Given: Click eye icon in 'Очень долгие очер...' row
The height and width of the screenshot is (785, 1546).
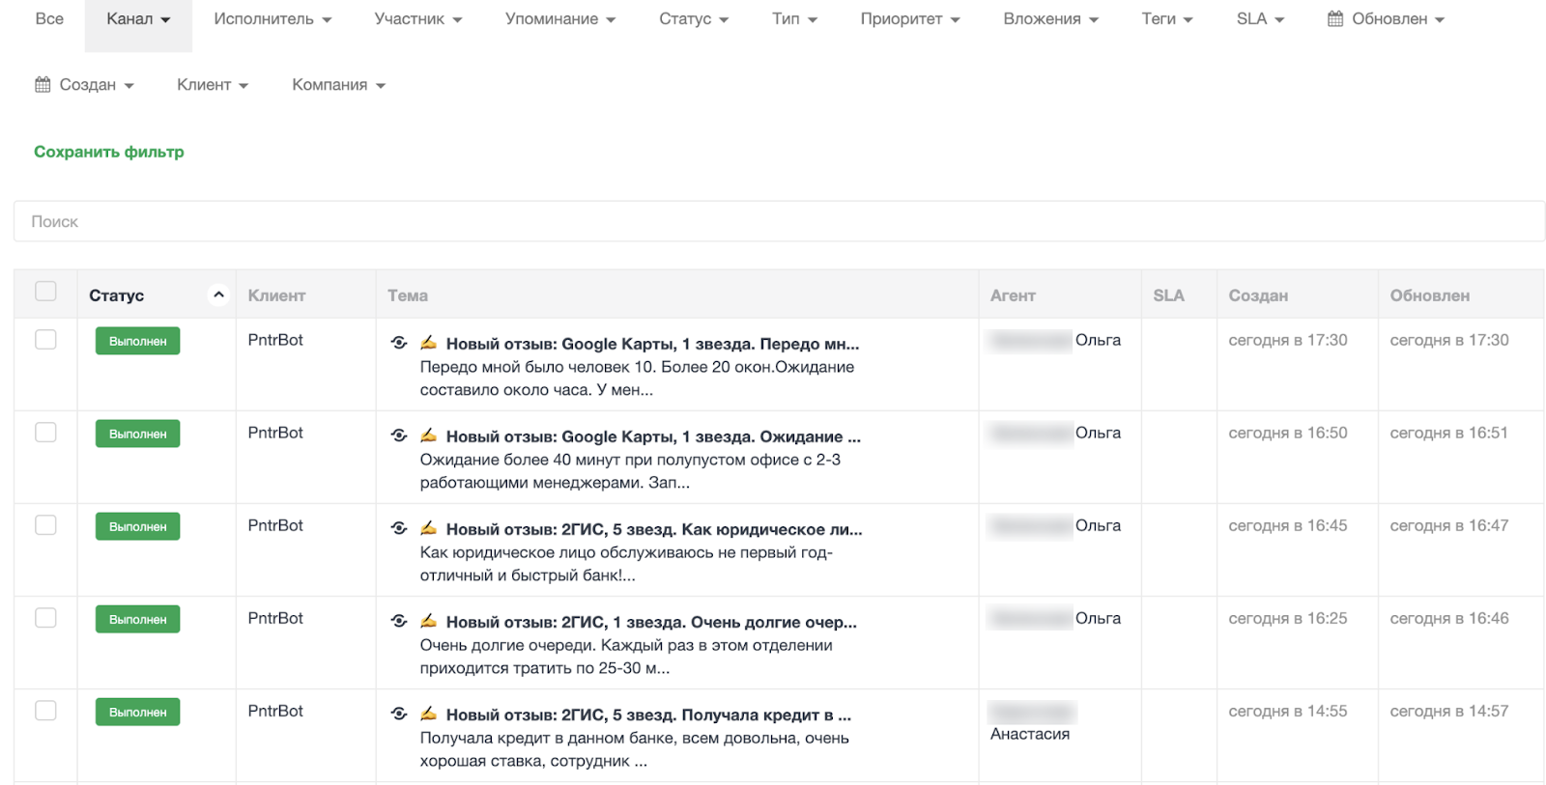Looking at the screenshot, I should point(398,621).
